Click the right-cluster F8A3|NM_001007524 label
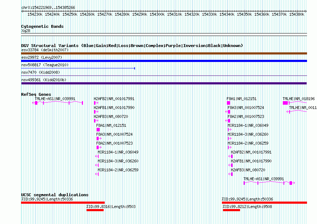 (246, 108)
